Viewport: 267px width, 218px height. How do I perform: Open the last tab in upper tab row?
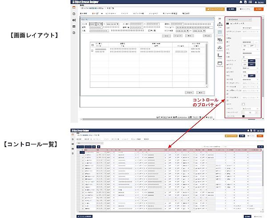pos(186,13)
